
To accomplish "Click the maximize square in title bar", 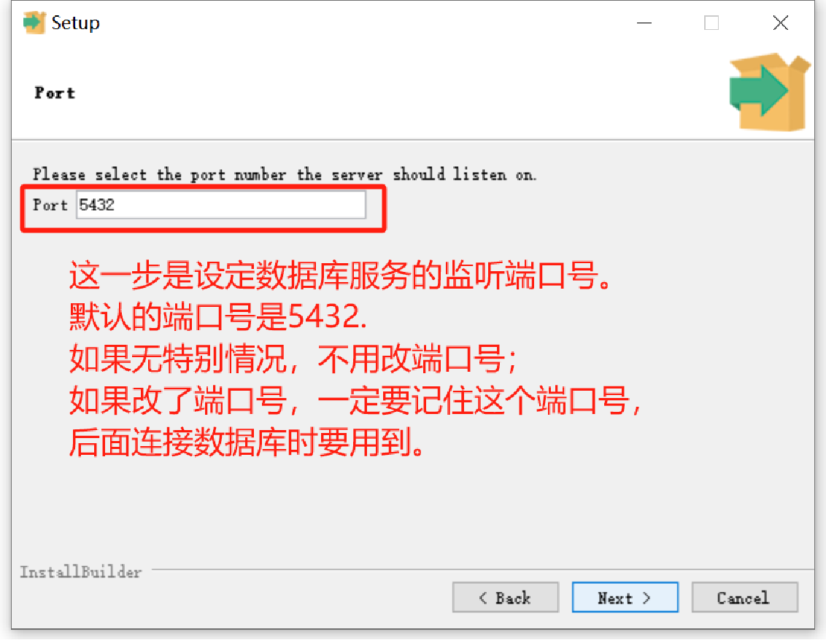I will [711, 23].
